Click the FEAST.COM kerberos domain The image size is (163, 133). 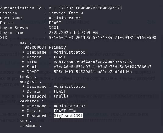pos(65,111)
